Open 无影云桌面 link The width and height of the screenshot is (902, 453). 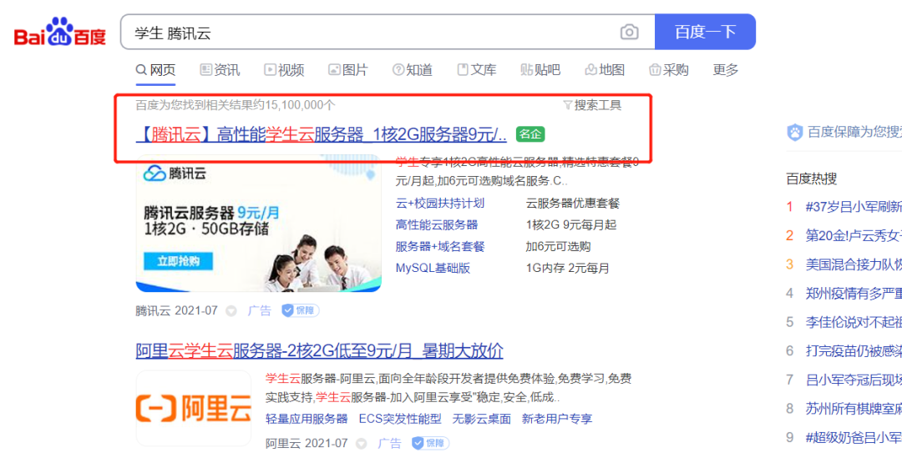(482, 419)
